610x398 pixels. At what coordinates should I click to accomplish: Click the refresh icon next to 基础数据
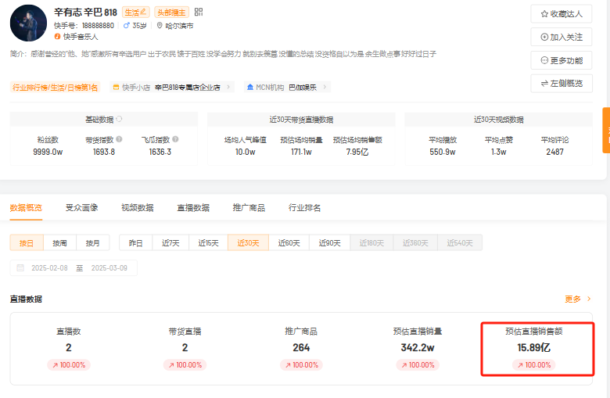point(120,120)
